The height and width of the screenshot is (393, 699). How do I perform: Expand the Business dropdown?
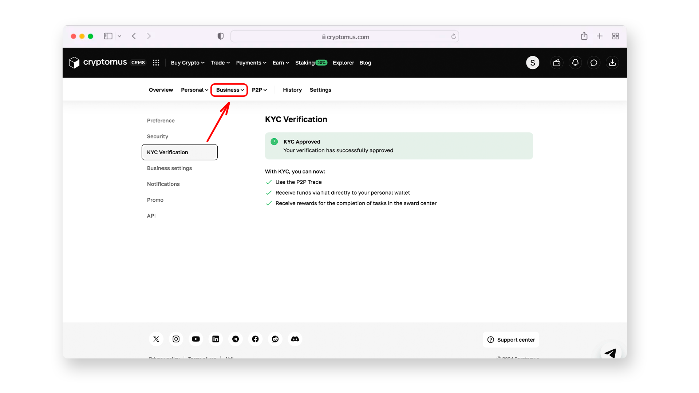[230, 90]
